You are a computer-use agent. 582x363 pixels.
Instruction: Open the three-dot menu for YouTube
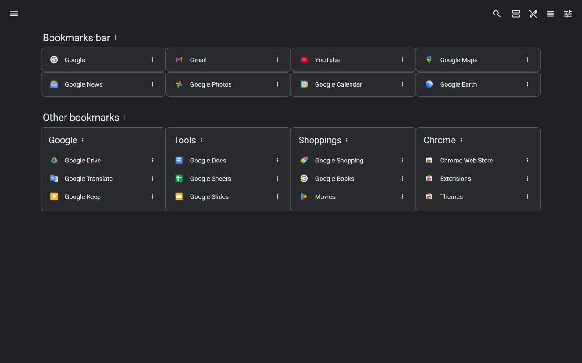(402, 59)
